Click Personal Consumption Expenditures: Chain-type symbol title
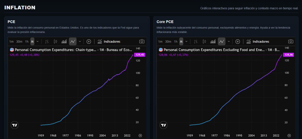The image size is (302, 139). (55, 50)
